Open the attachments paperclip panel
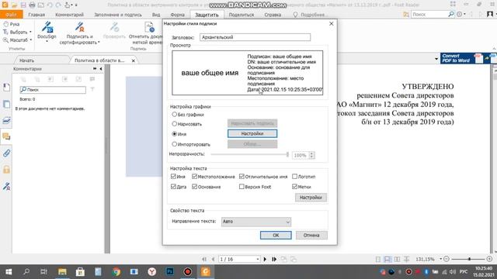The height and width of the screenshot is (279, 497). (x=6, y=153)
